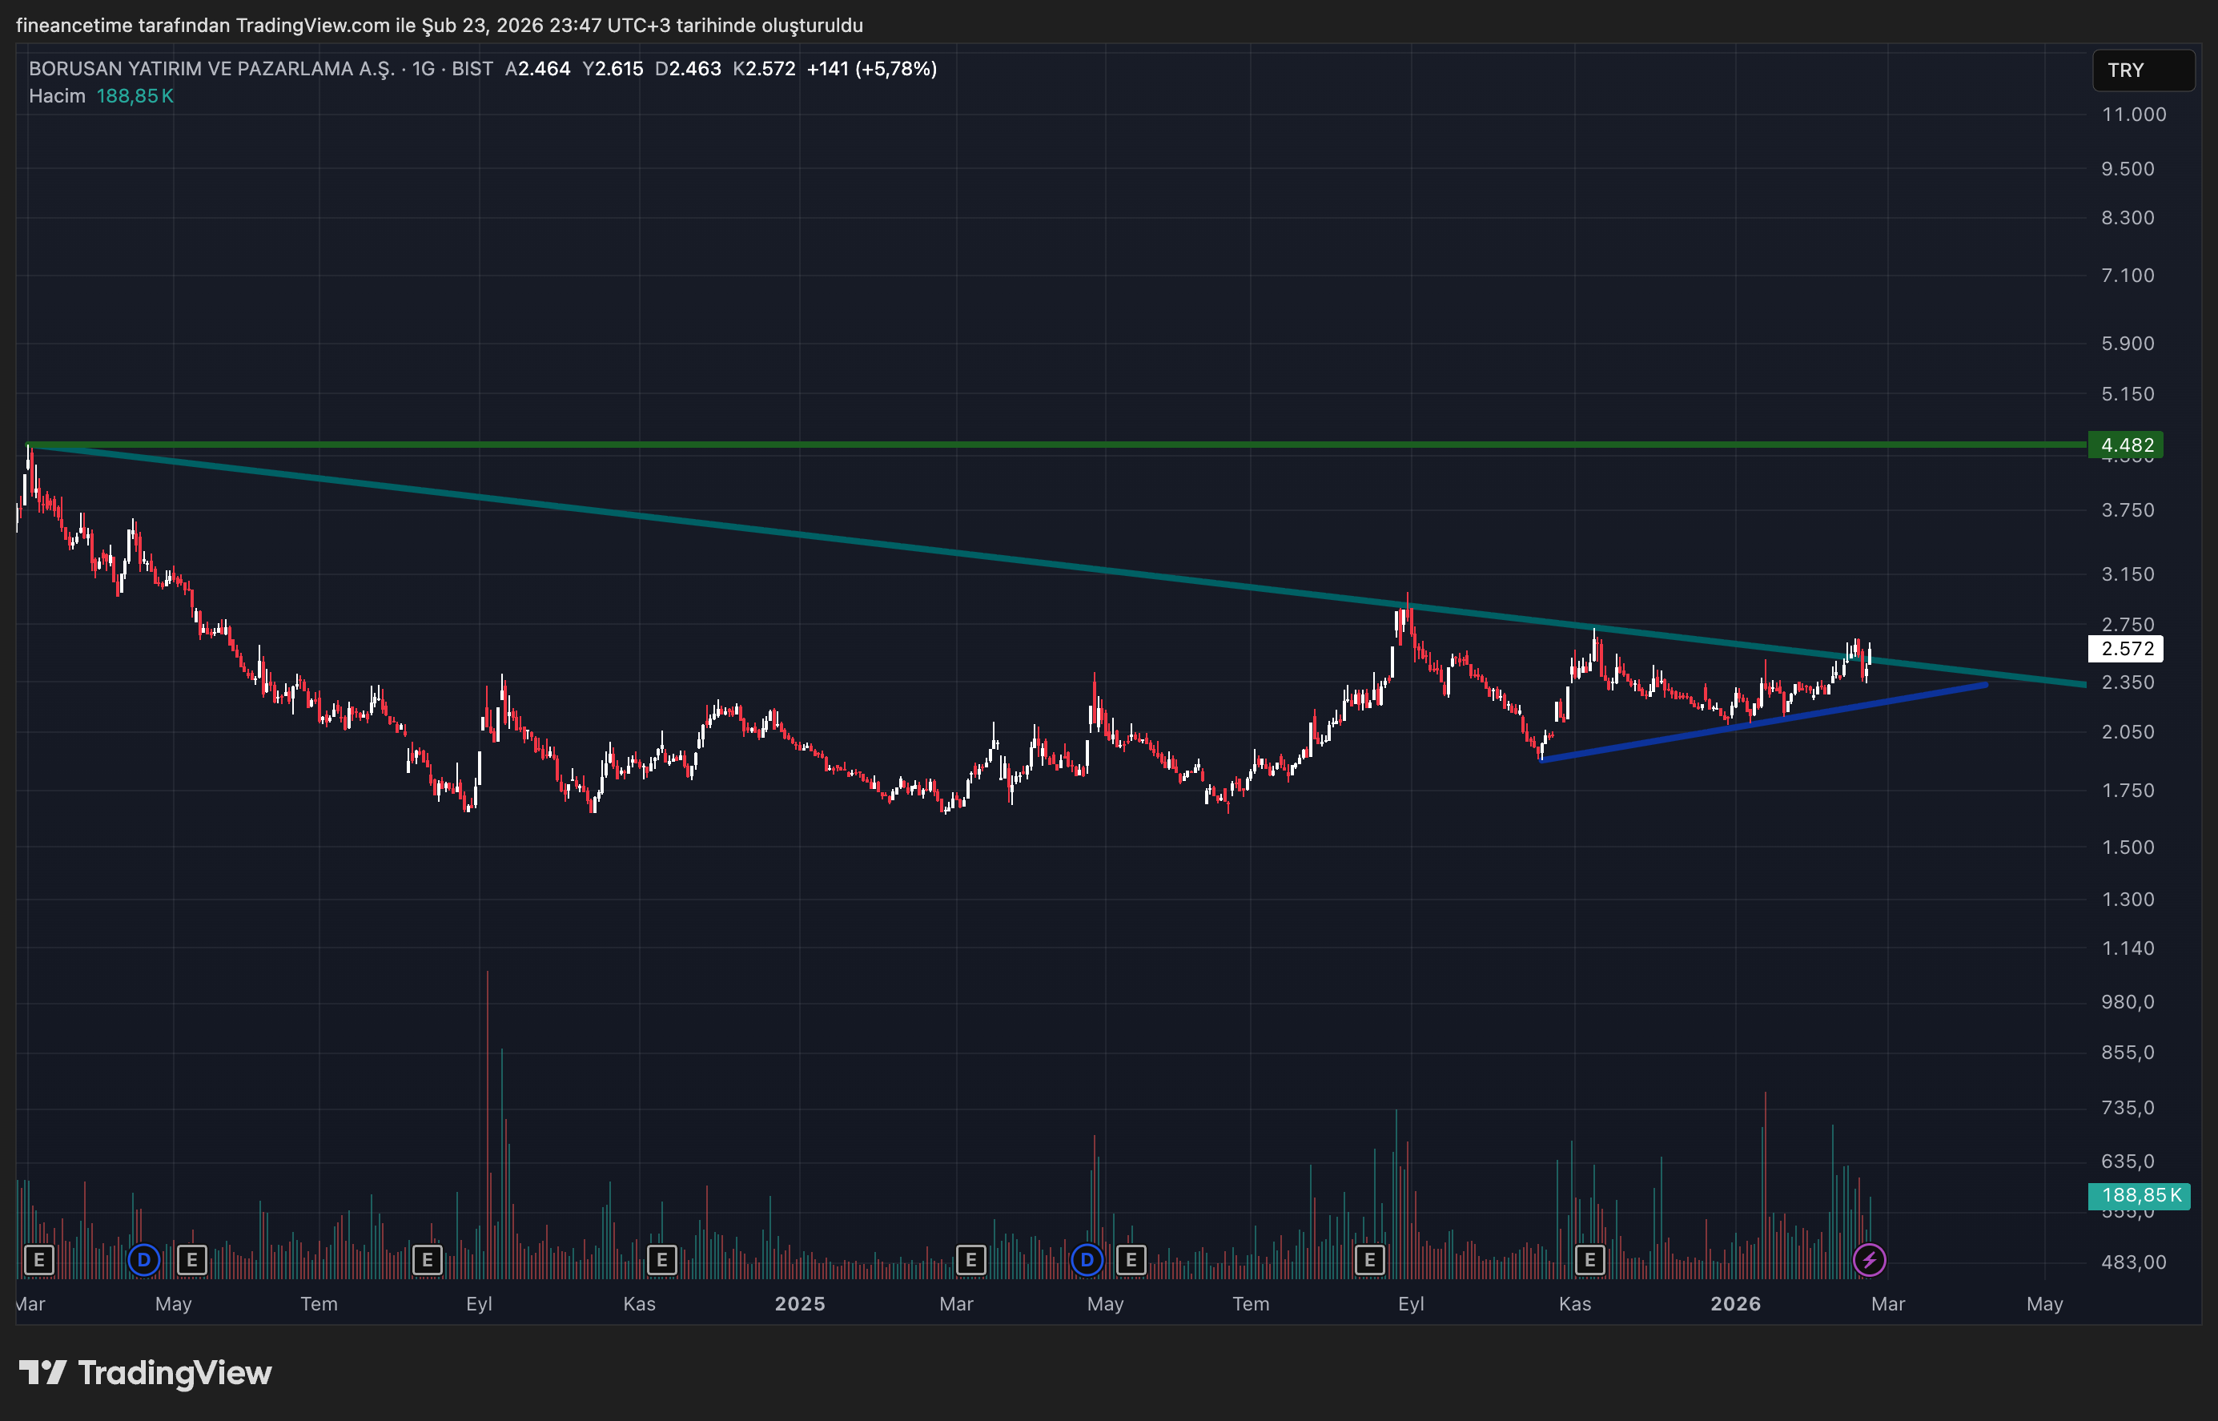Click the 2025 label on time axis
This screenshot has width=2218, height=1421.
pyautogui.click(x=800, y=1304)
